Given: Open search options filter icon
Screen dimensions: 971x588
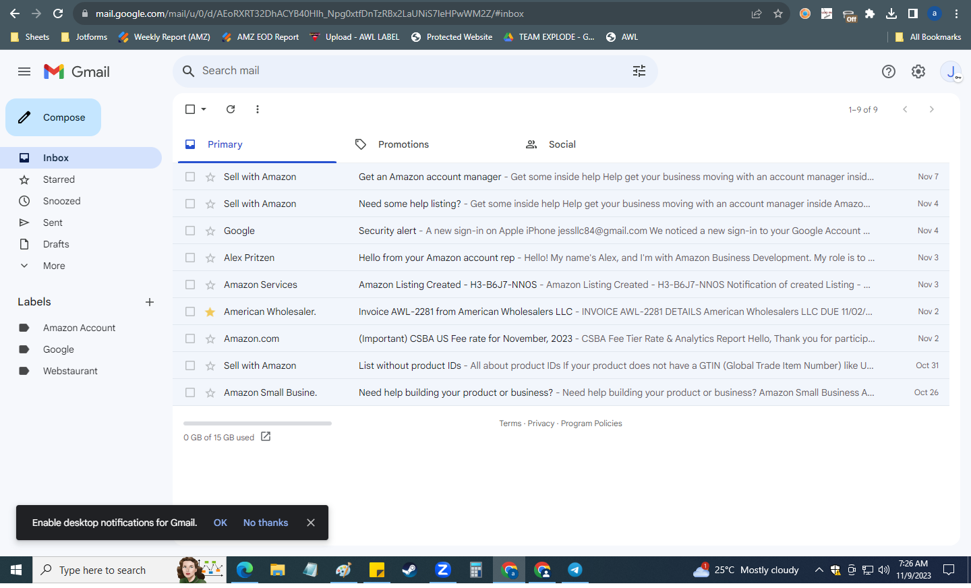Looking at the screenshot, I should coord(639,71).
